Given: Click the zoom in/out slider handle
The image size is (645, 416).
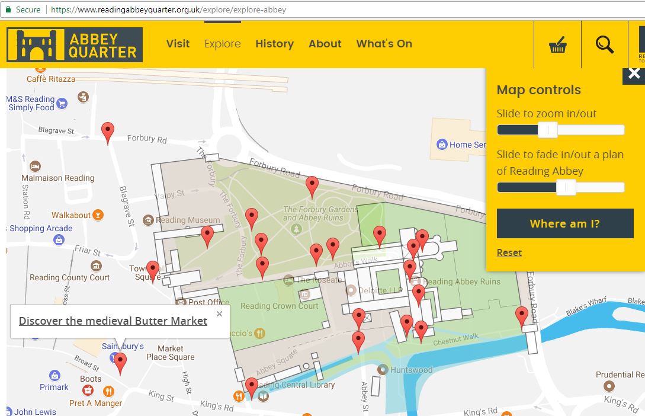Looking at the screenshot, I should tap(547, 130).
